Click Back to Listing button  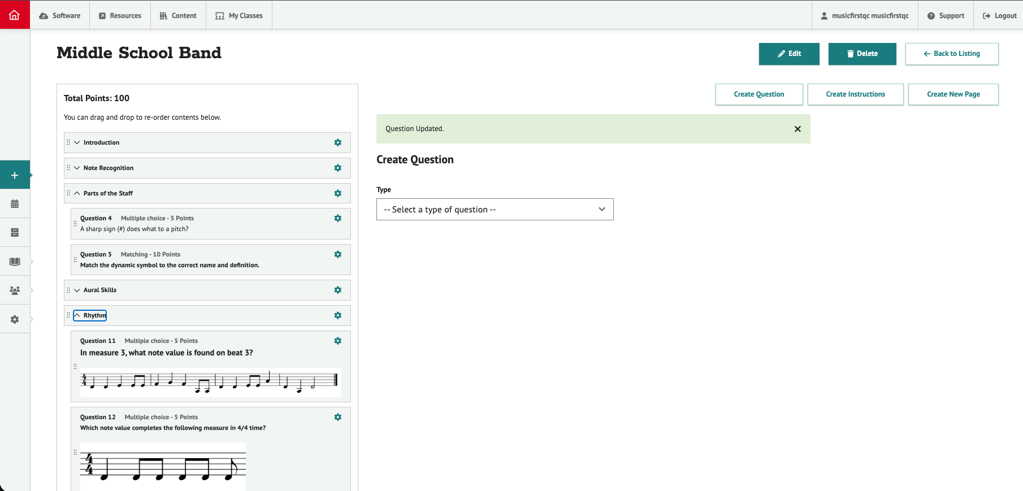click(x=952, y=54)
